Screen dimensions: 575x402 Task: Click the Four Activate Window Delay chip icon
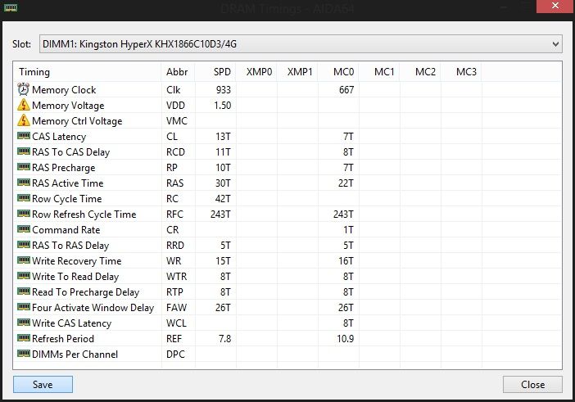pyautogui.click(x=24, y=307)
